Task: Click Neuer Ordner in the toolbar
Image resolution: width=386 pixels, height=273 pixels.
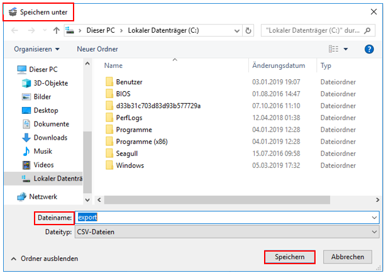Action: point(97,49)
